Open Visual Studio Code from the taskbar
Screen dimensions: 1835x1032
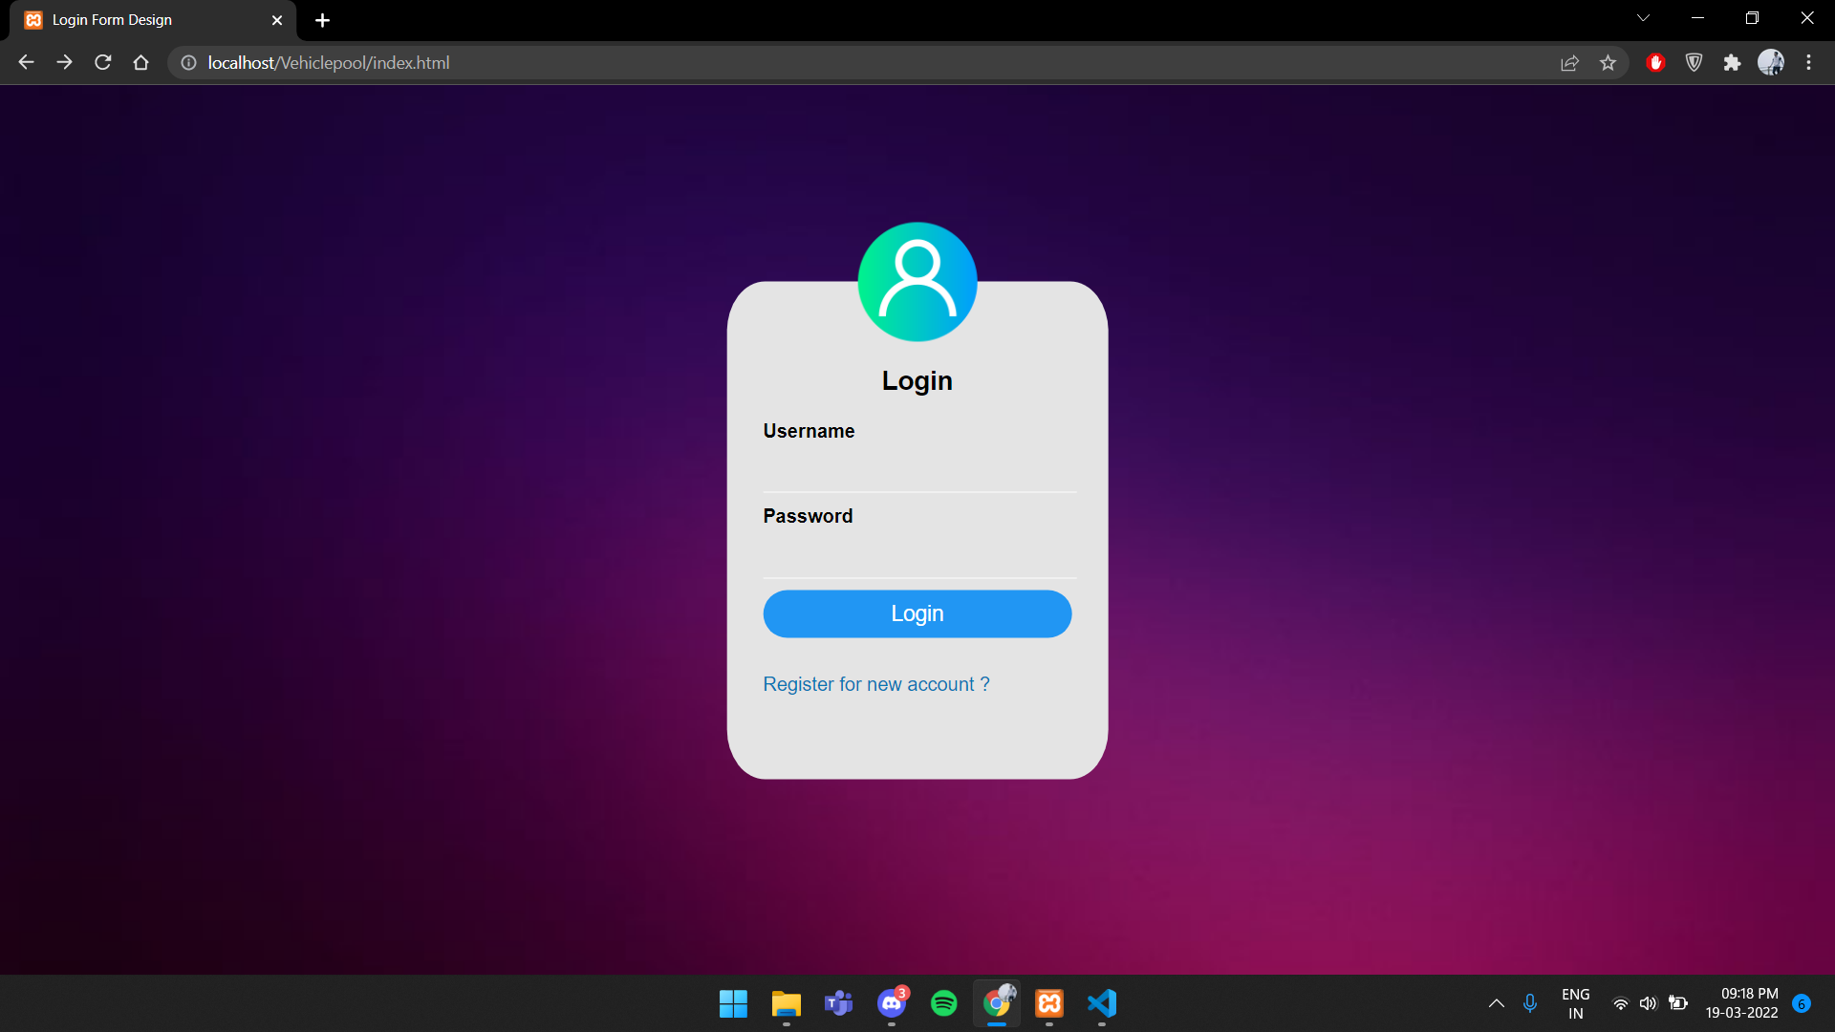coord(1102,1003)
